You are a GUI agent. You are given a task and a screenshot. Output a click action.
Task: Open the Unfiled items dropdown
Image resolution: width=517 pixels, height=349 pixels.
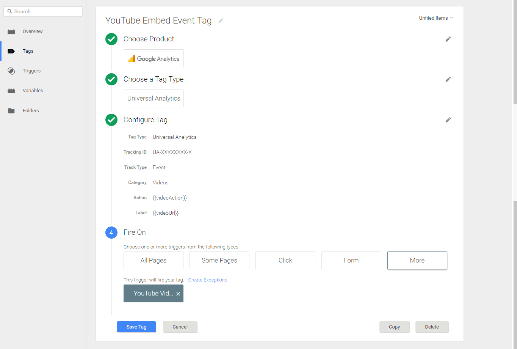click(x=435, y=17)
